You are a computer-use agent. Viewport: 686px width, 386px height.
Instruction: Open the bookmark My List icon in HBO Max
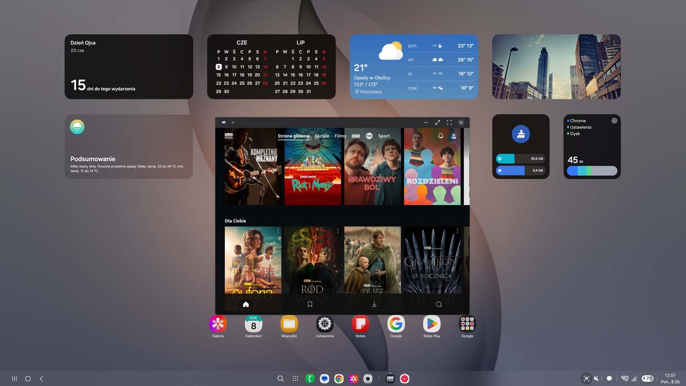click(x=310, y=304)
